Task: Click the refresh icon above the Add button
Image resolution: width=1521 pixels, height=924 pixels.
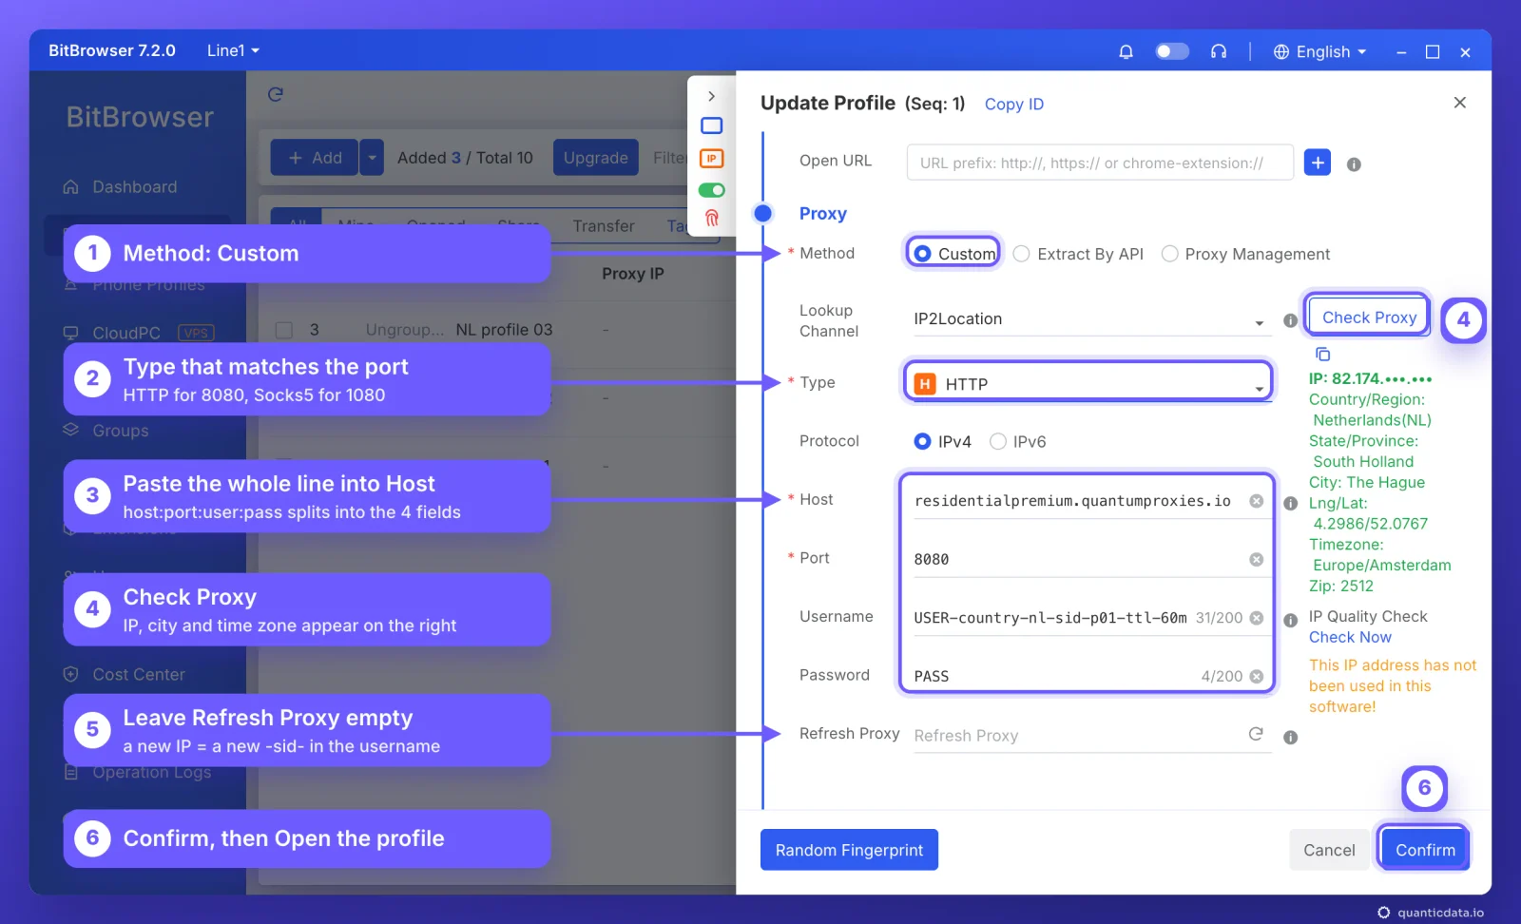Action: click(276, 94)
